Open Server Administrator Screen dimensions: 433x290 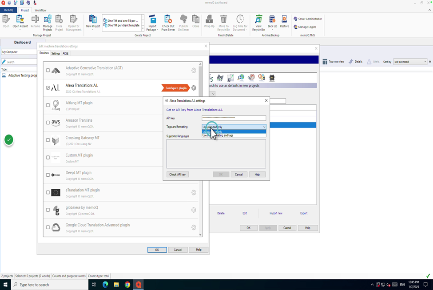[x=308, y=19]
